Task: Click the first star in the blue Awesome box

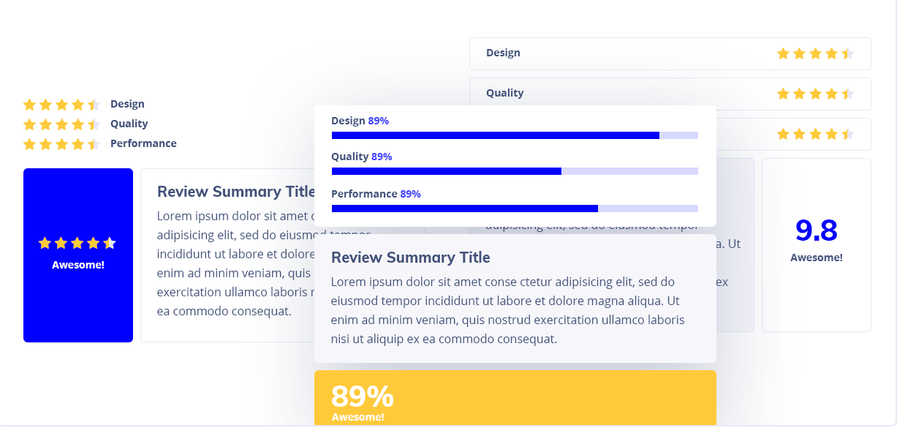Action: [x=45, y=243]
